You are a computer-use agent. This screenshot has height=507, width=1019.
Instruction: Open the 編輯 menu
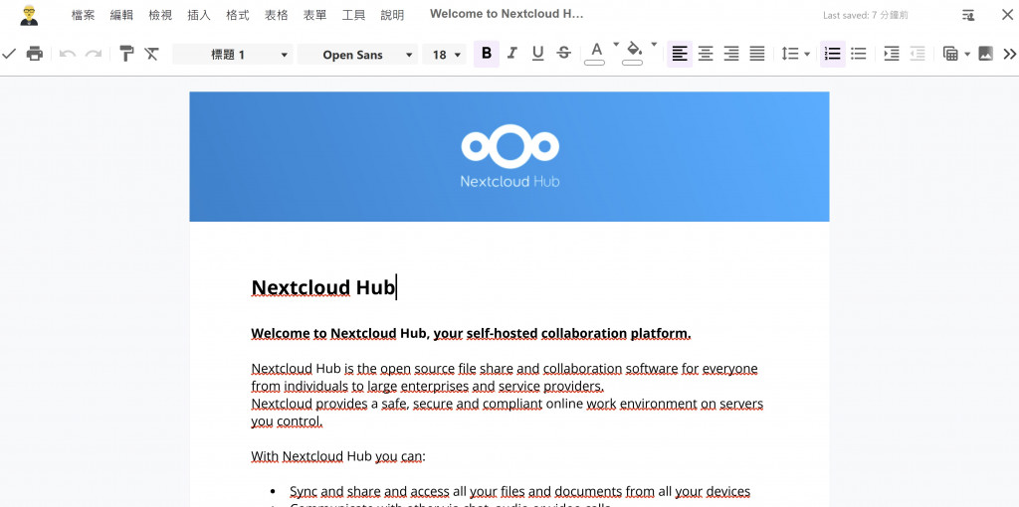pos(121,15)
